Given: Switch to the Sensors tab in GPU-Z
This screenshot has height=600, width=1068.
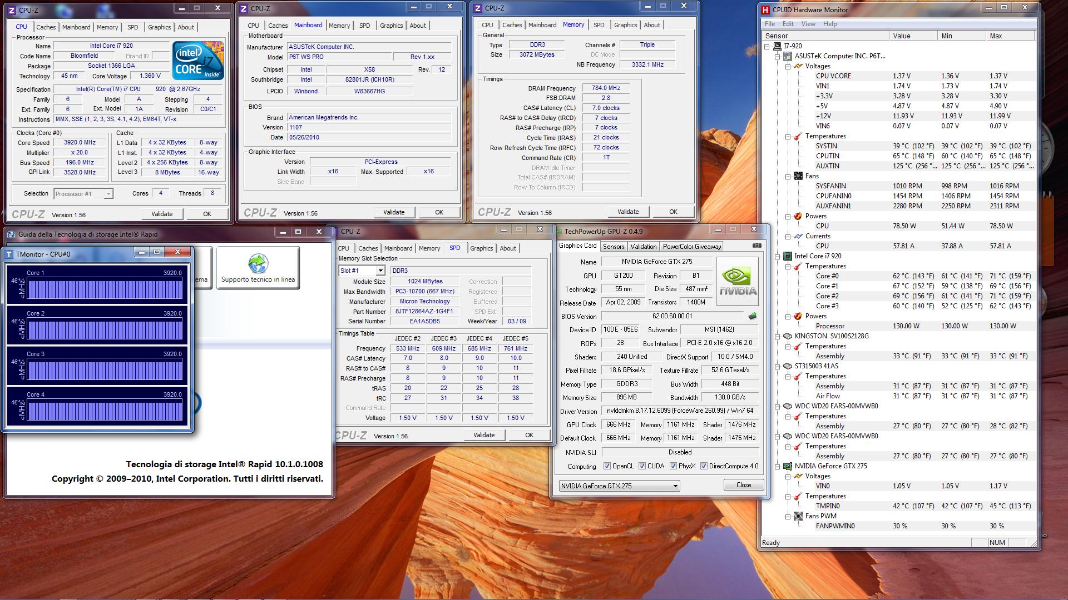Looking at the screenshot, I should (614, 247).
